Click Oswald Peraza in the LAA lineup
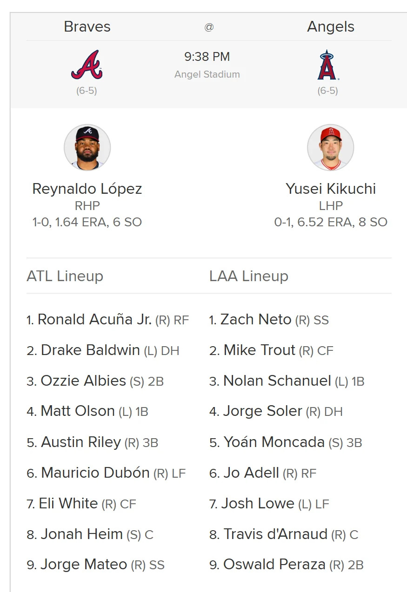The height and width of the screenshot is (592, 407). (x=274, y=565)
